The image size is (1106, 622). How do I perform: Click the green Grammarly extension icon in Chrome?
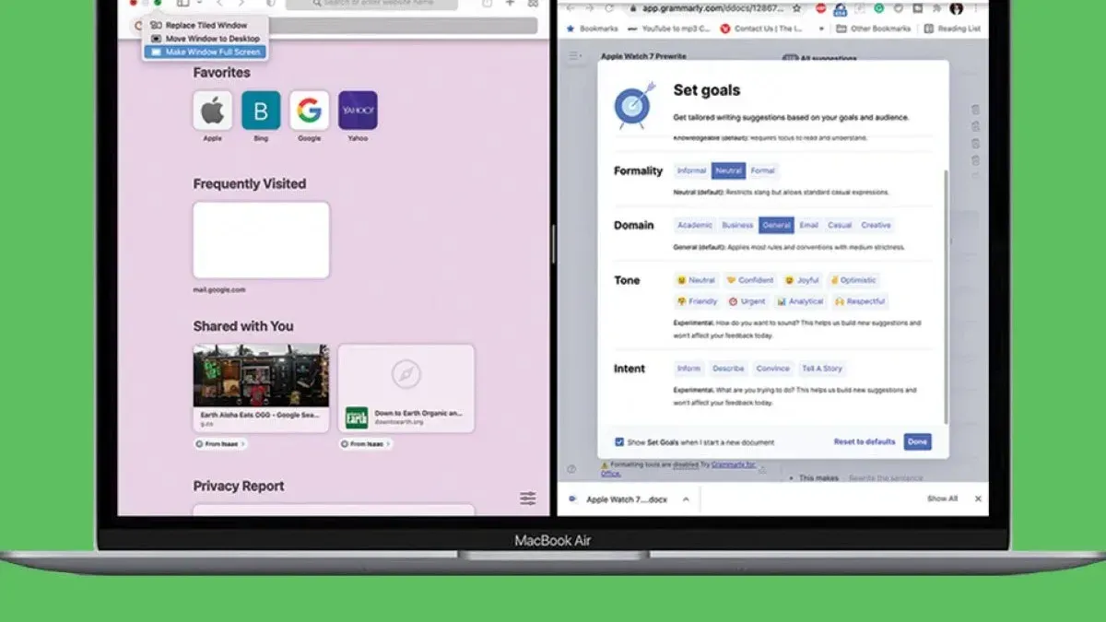879,8
